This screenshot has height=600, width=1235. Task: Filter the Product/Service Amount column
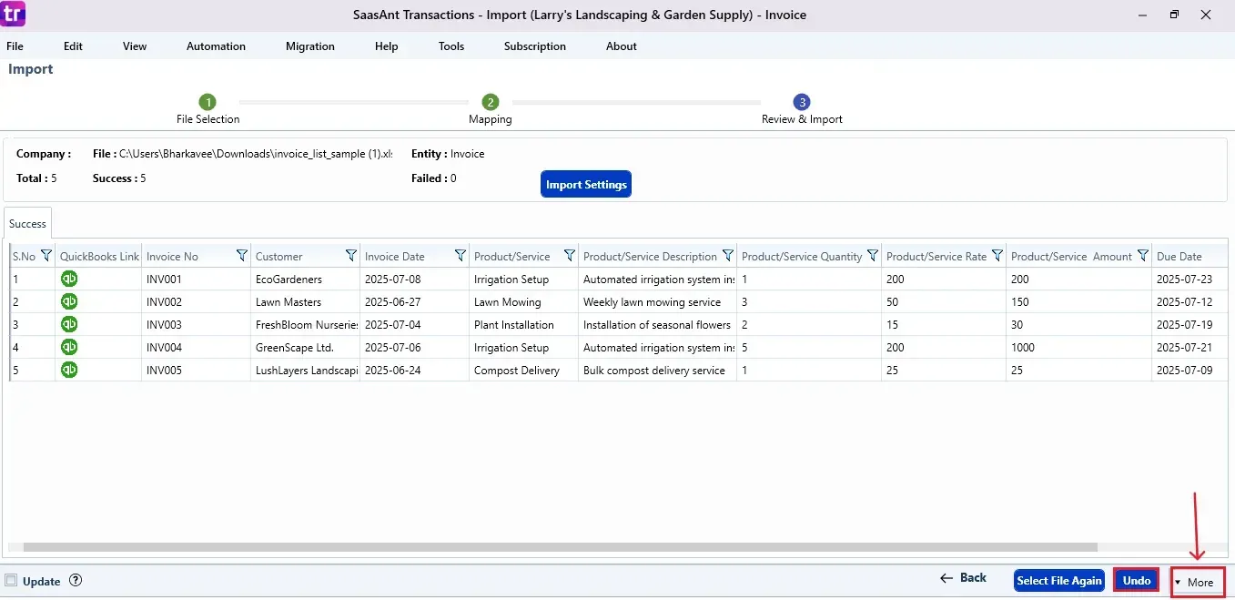pos(1142,256)
